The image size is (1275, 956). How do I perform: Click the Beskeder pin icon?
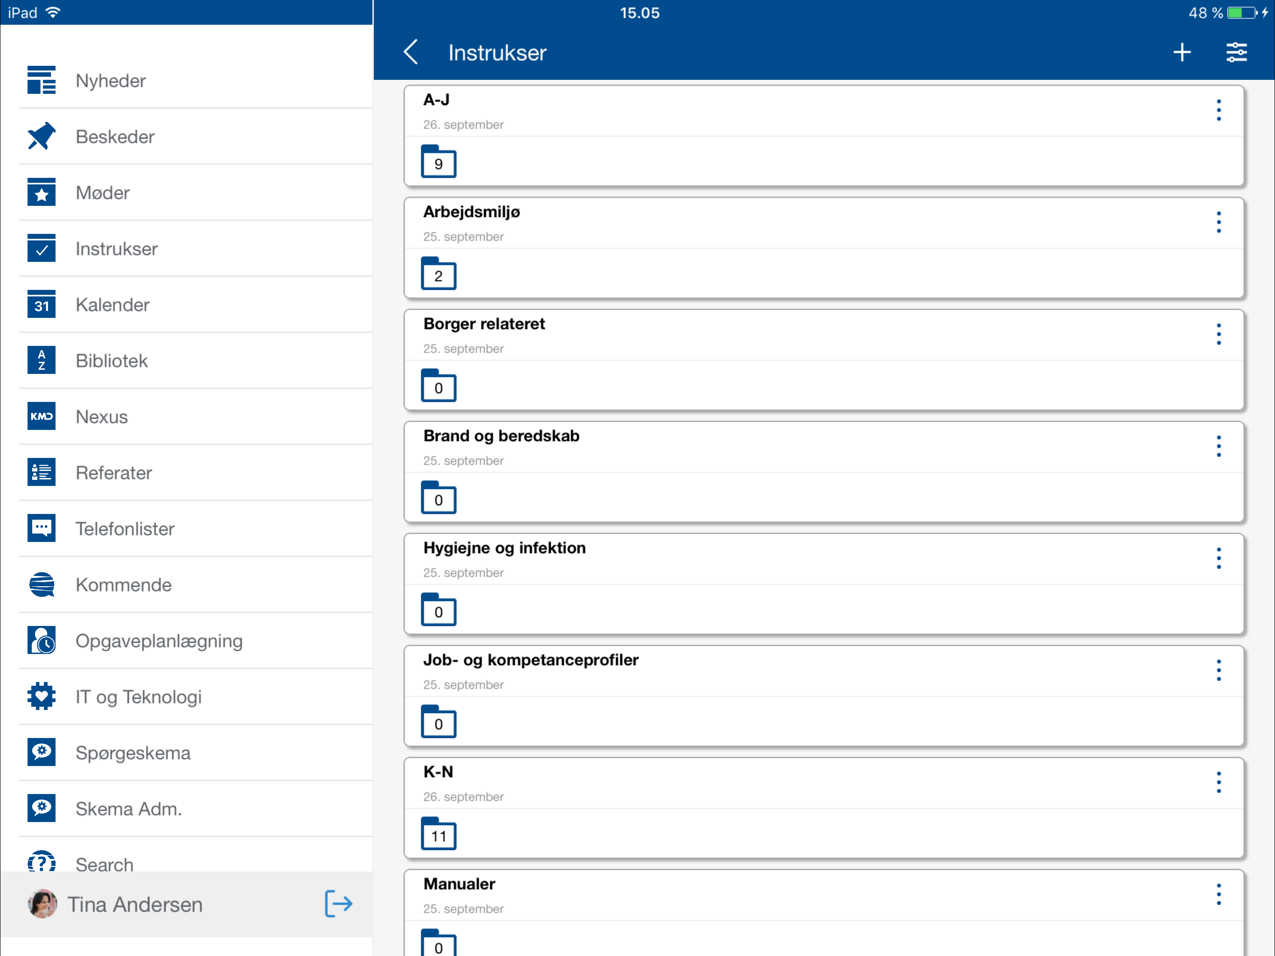pyautogui.click(x=42, y=136)
